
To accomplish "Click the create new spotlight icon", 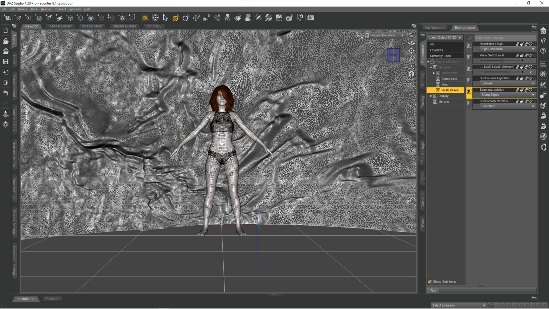I will [49, 18].
